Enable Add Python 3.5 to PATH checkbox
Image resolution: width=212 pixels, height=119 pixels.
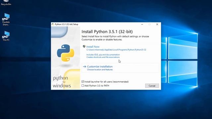[x=83, y=86]
